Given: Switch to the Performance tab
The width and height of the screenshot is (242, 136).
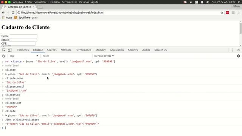Looking at the screenshot, I should click(x=83, y=50).
